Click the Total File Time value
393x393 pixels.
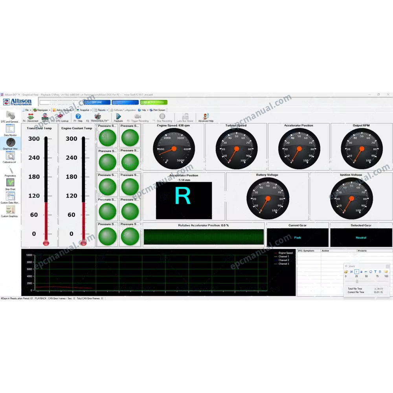378,289
